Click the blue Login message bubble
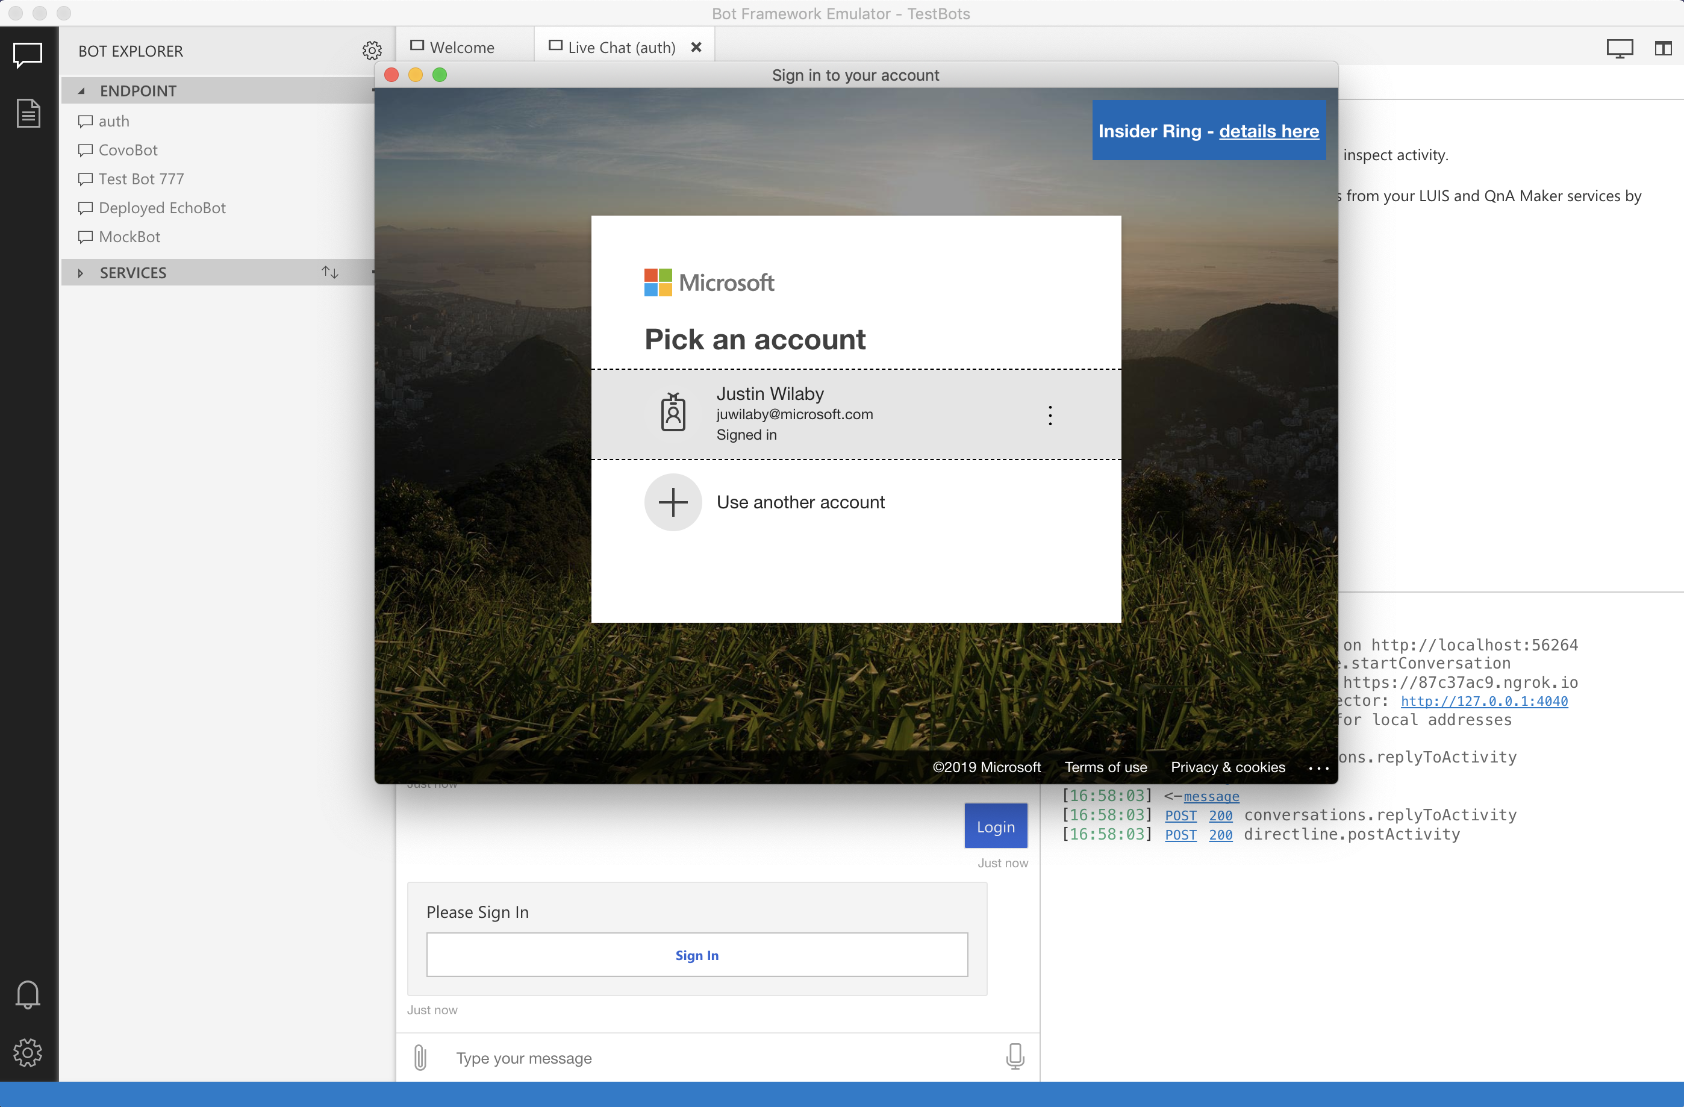Image resolution: width=1684 pixels, height=1107 pixels. [x=996, y=826]
